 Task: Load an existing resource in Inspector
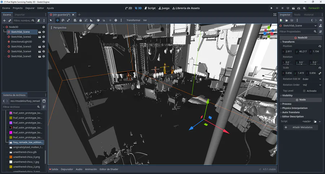pyautogui.click(x=286, y=20)
